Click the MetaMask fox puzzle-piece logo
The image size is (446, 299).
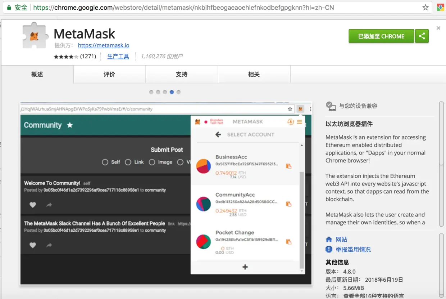[35, 36]
